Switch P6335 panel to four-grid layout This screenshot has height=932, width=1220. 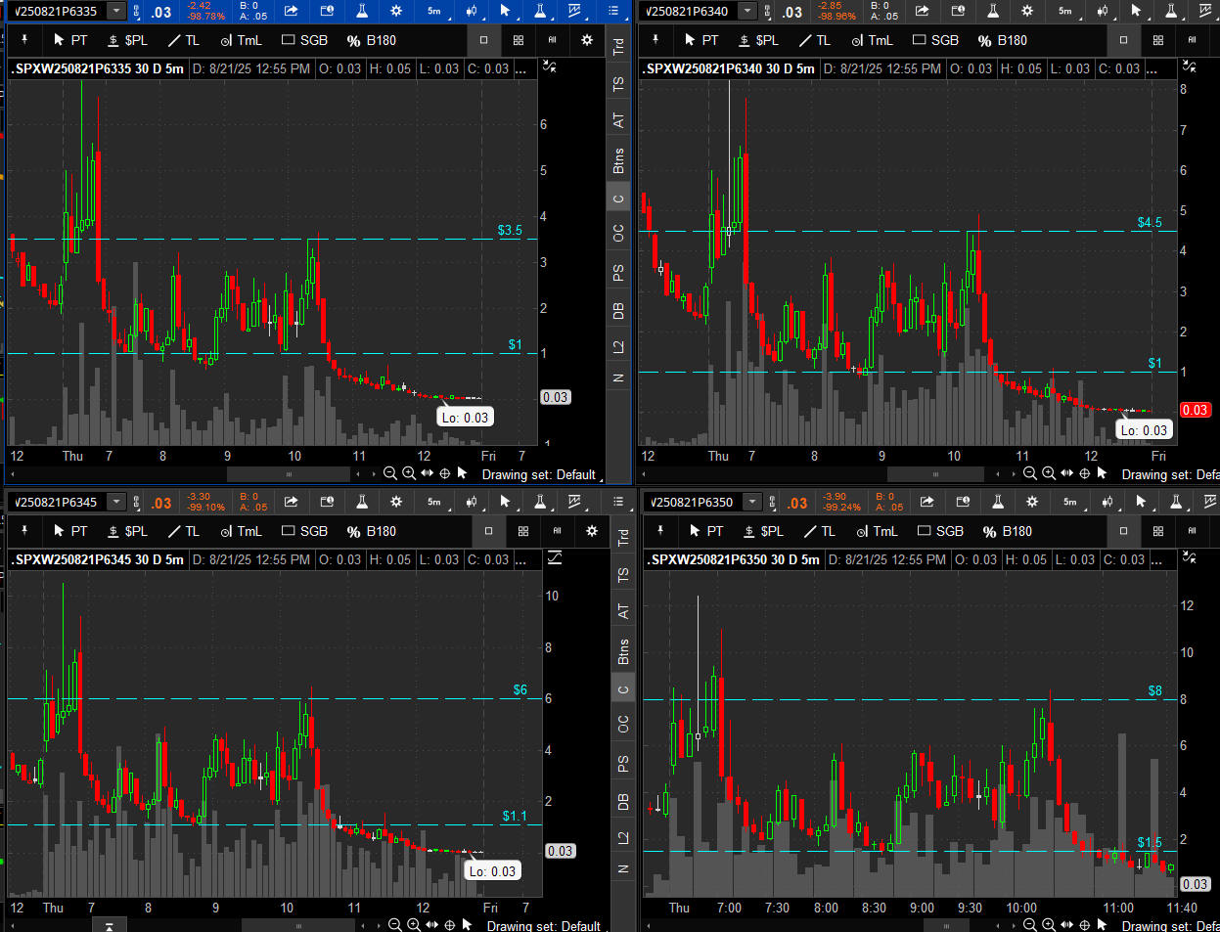point(518,40)
